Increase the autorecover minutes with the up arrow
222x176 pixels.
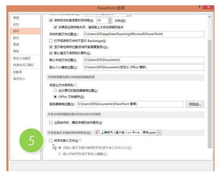[x=110, y=19]
